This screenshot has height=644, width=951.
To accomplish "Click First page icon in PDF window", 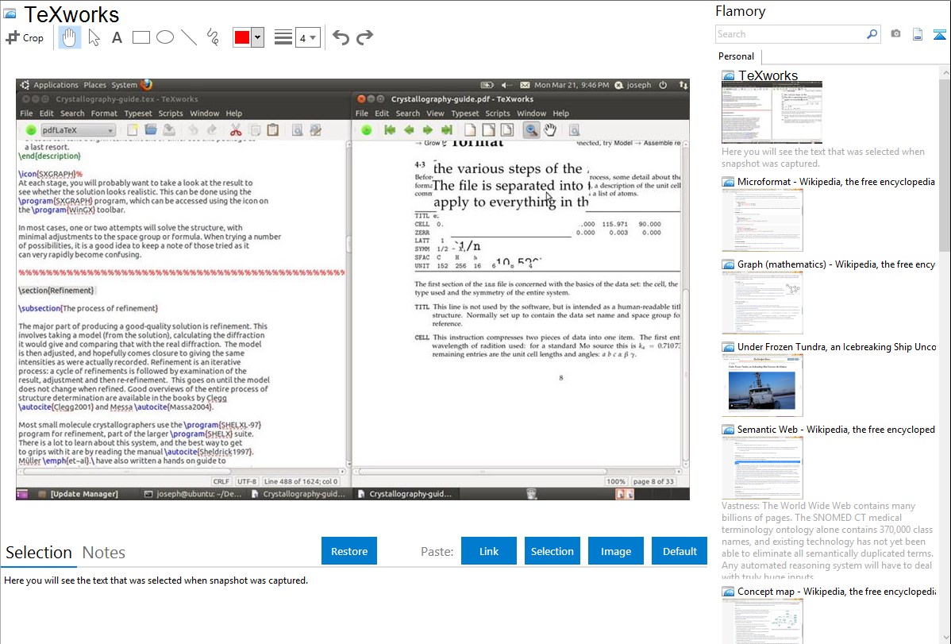I will click(x=390, y=130).
